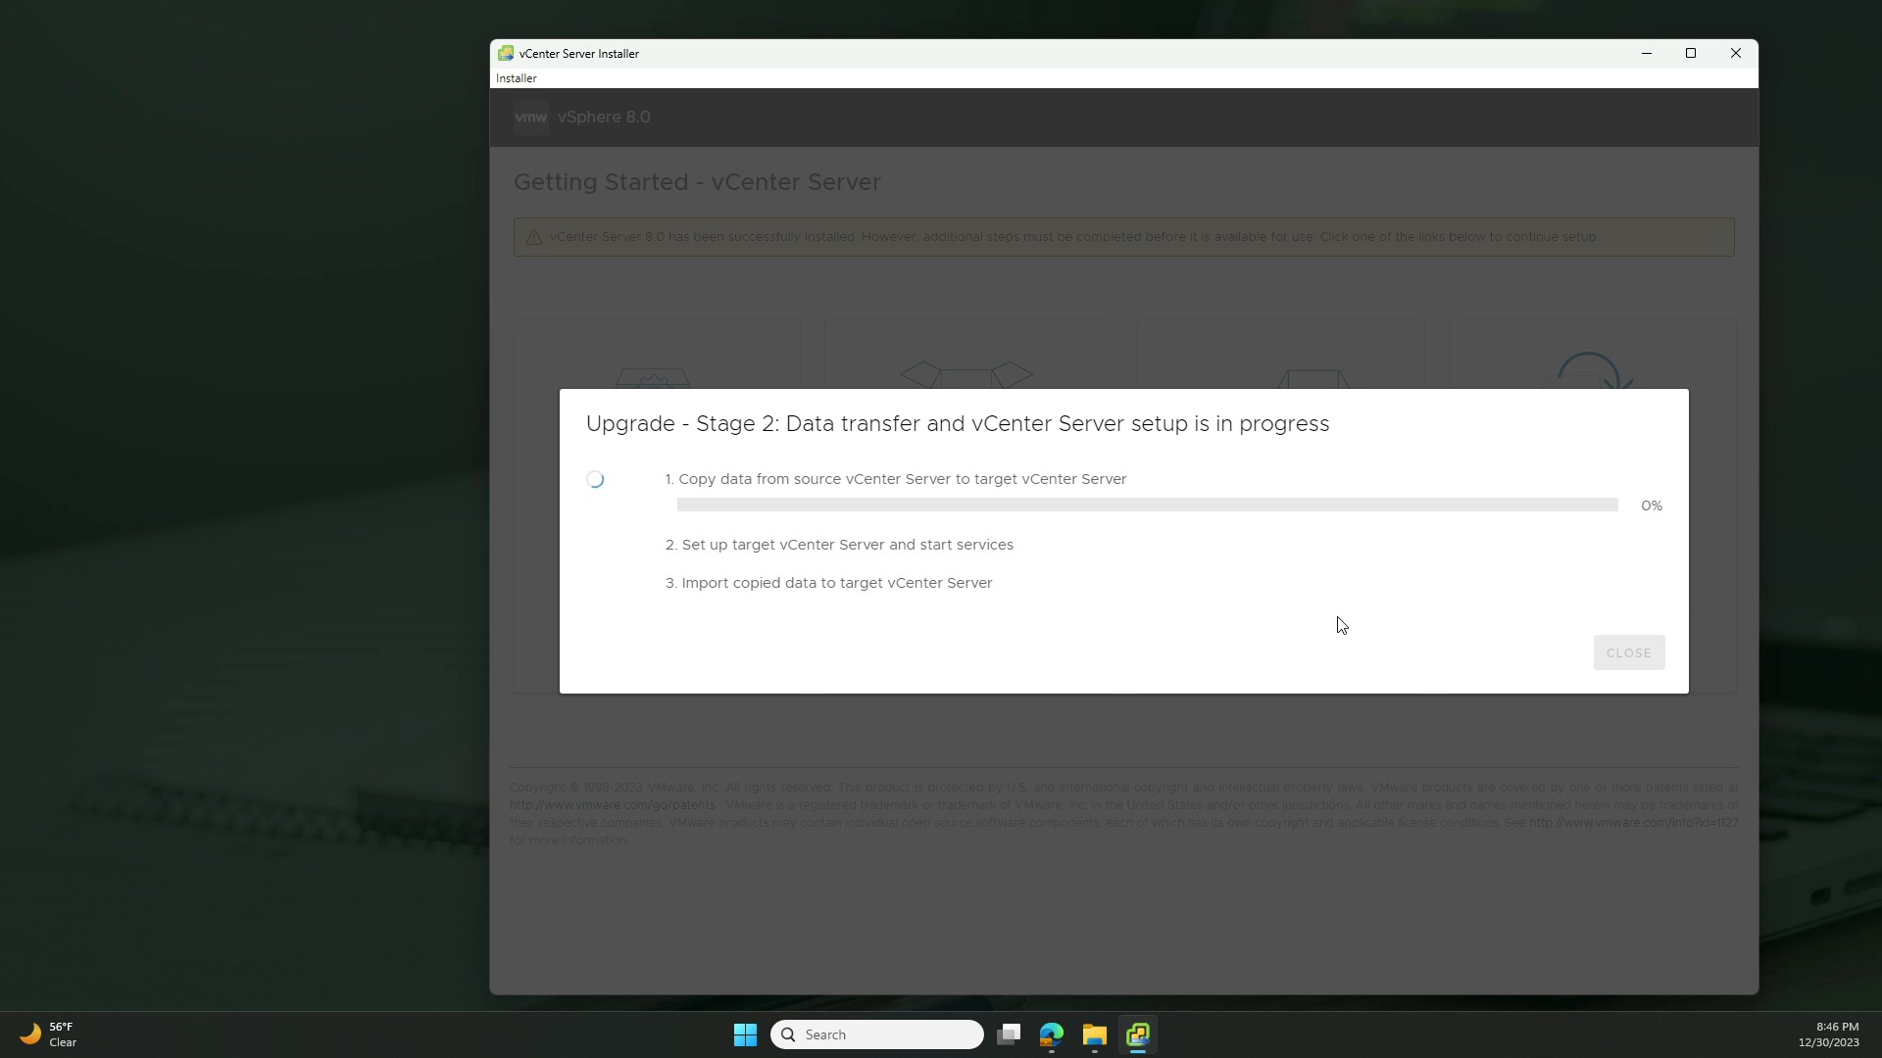
Task: Minimize the vCenter Server Installer window
Action: coord(1647,54)
